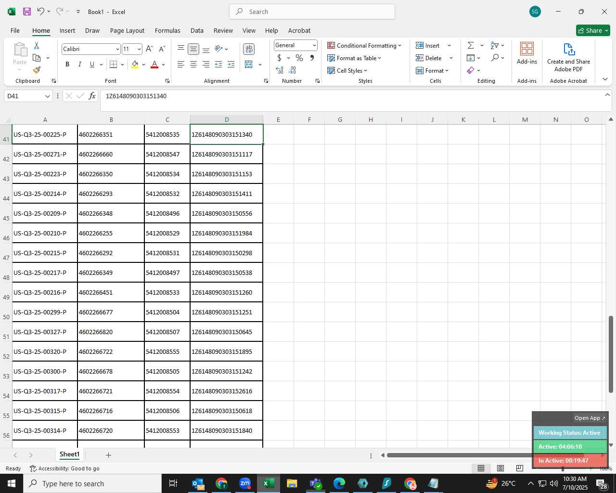
Task: Click the Save icon in title bar
Action: coord(27,12)
